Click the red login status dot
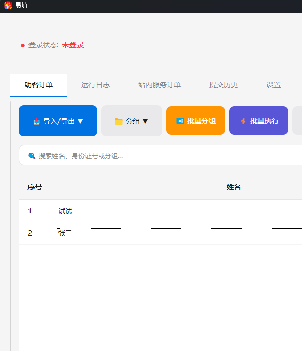Image resolution: width=302 pixels, height=351 pixels. pyautogui.click(x=23, y=46)
